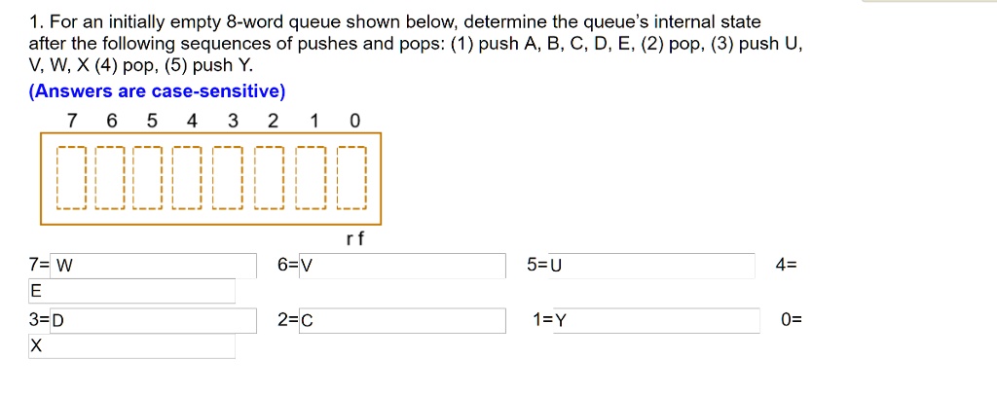Select the 3= input containing D

tap(153, 320)
